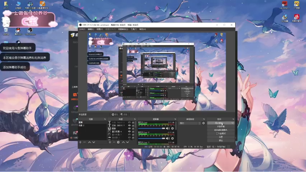Move the selected source up
This screenshot has height=172, width=306.
click(123, 142)
